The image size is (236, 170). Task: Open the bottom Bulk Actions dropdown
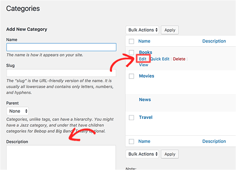point(142,154)
